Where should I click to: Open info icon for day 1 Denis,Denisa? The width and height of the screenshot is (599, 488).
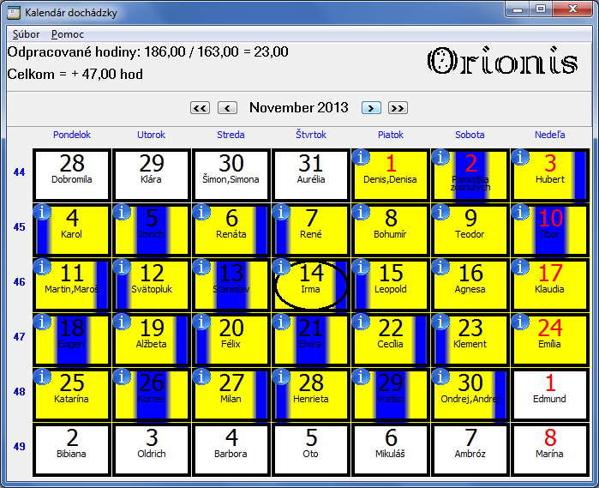coord(361,157)
